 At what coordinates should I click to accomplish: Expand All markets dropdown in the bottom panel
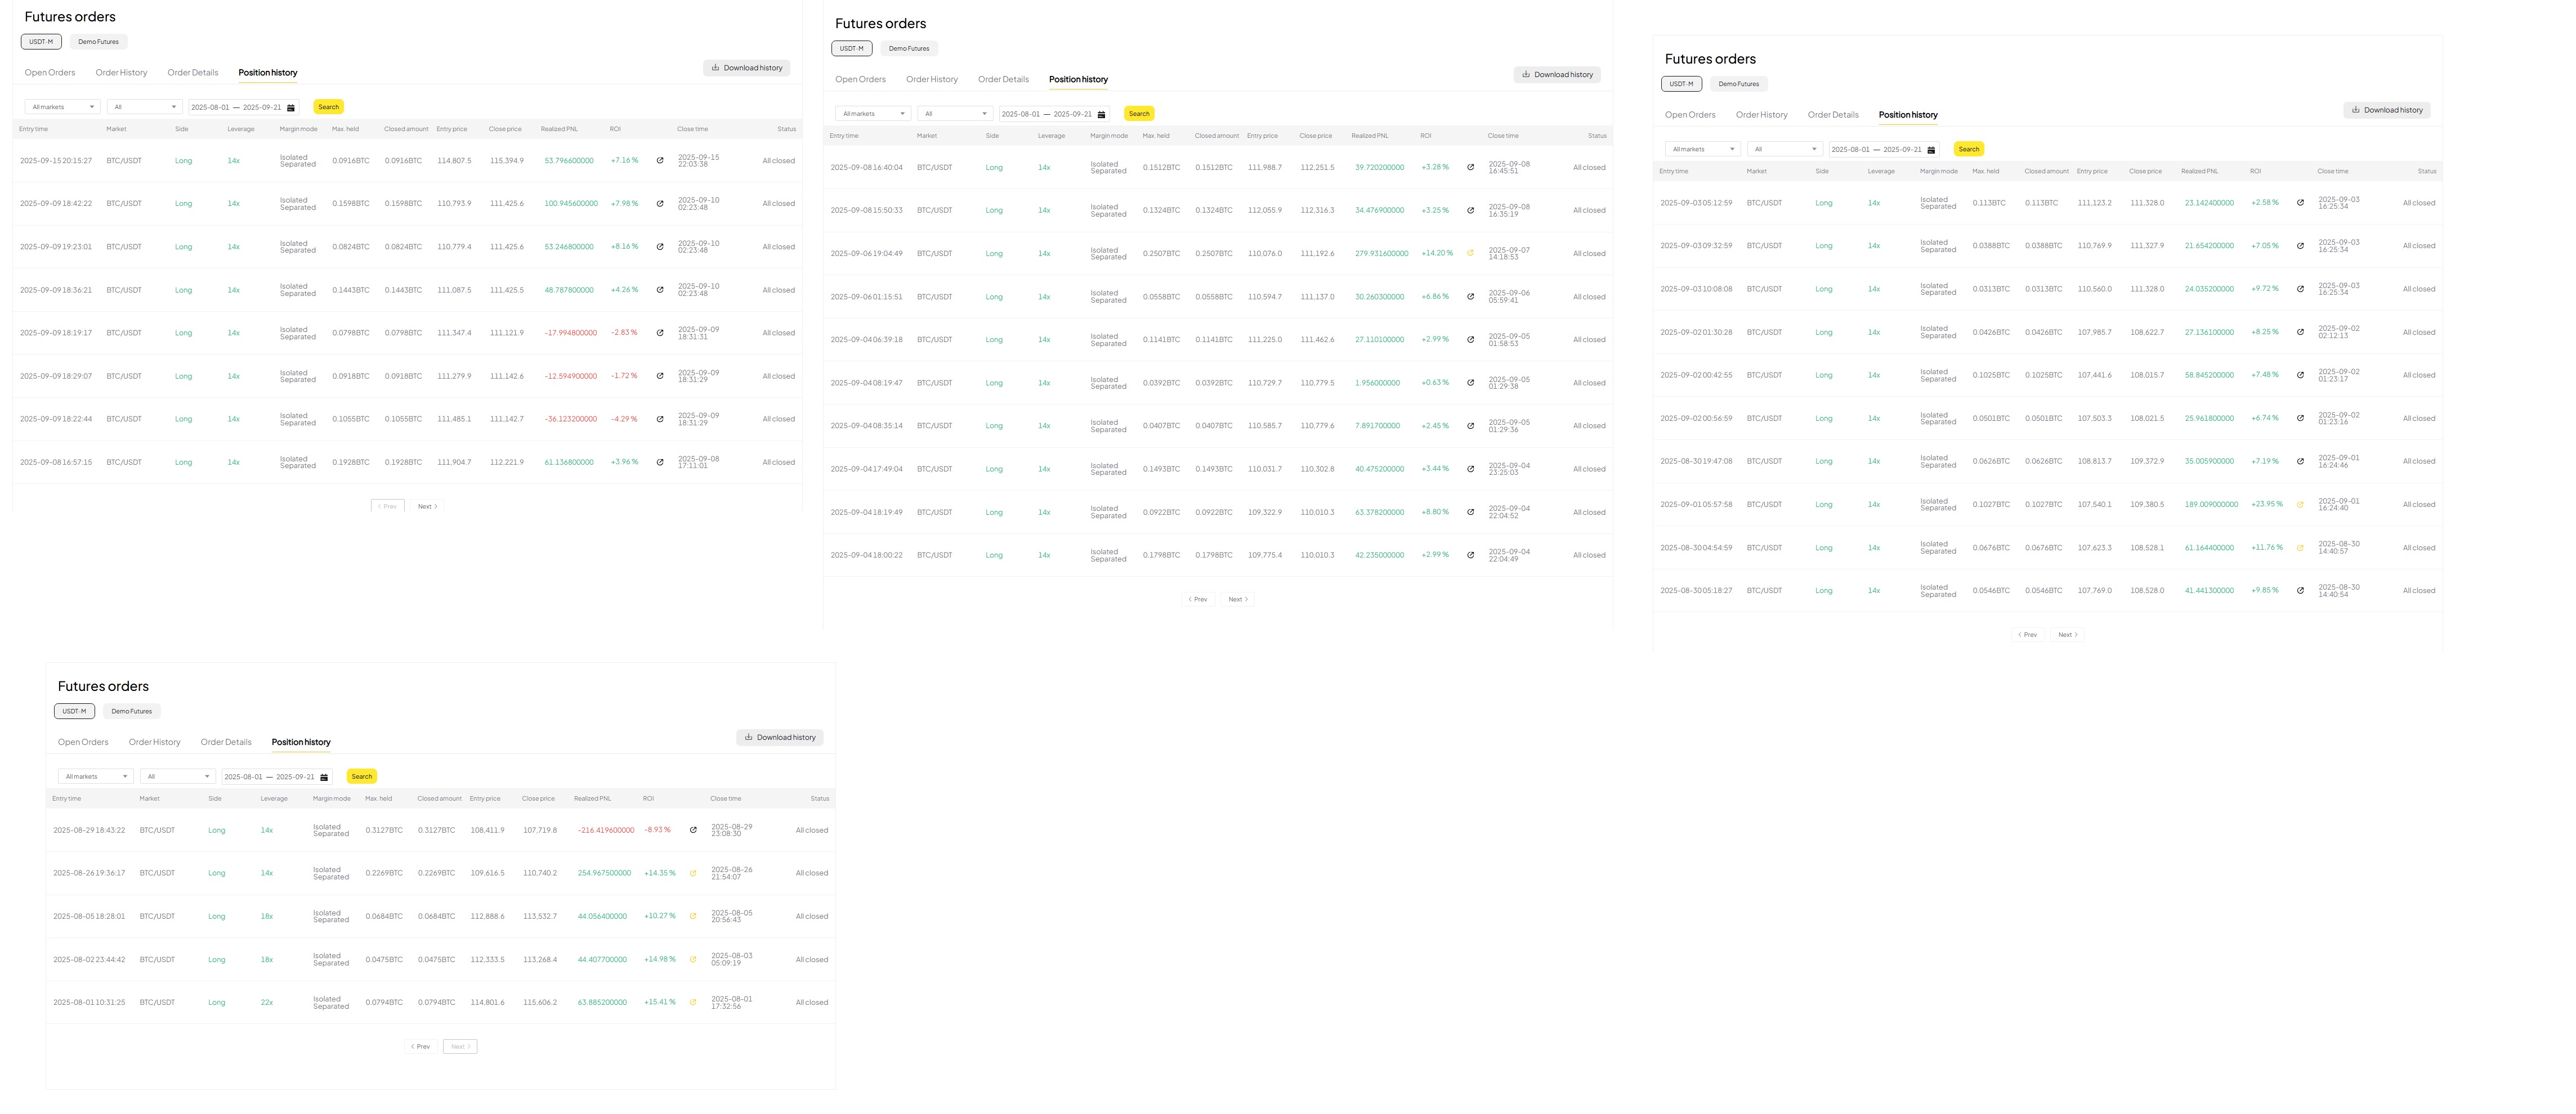95,776
